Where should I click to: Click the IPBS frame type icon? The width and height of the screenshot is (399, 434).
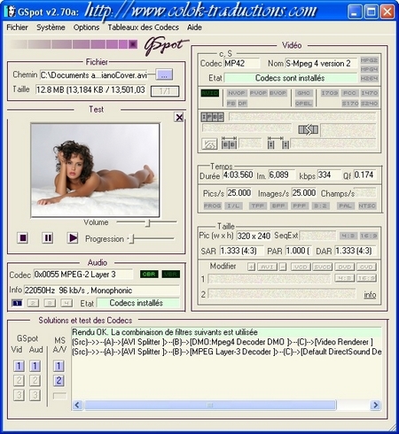pyautogui.click(x=212, y=117)
